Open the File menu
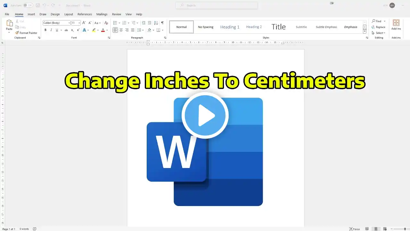This screenshot has width=410, height=231. [x=7, y=14]
